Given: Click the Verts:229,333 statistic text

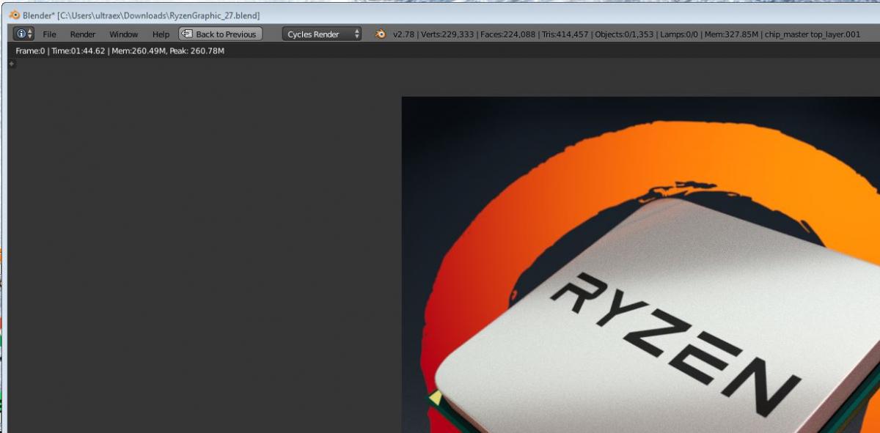Looking at the screenshot, I should [447, 34].
